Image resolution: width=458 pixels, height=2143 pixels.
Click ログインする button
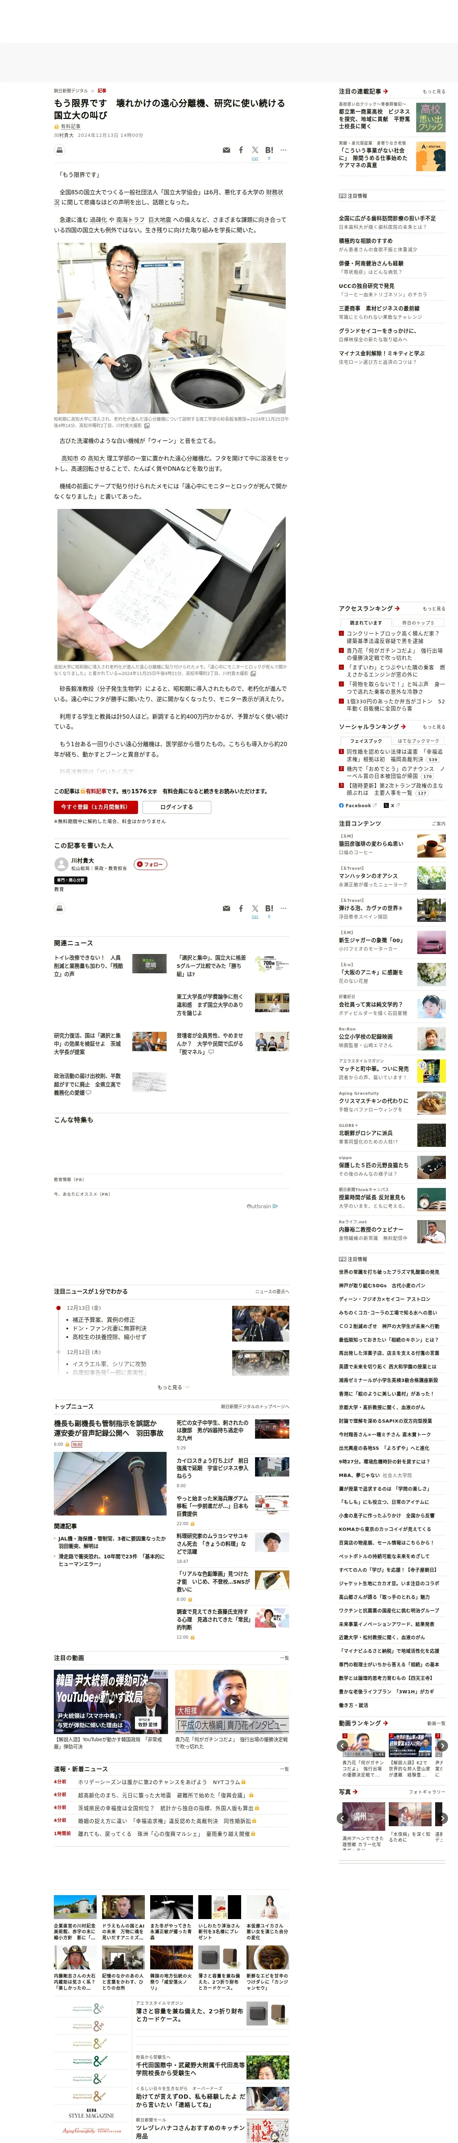[x=176, y=807]
